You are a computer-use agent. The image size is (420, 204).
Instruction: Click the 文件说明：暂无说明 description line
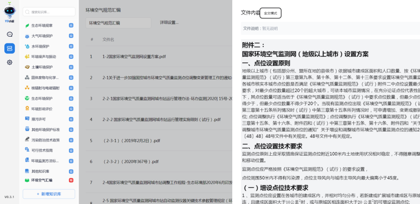(260, 28)
